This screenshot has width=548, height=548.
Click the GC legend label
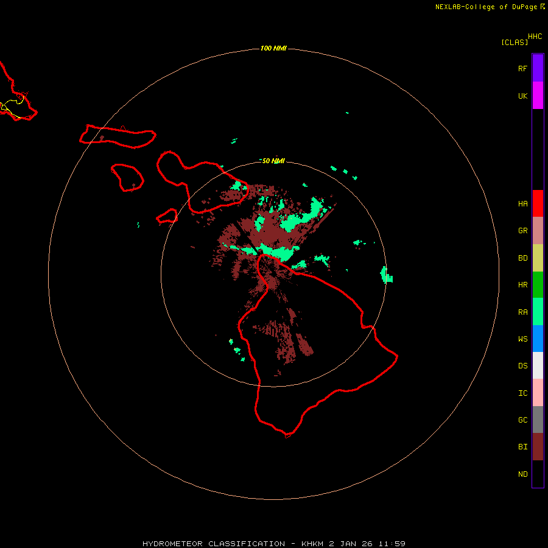click(x=523, y=420)
